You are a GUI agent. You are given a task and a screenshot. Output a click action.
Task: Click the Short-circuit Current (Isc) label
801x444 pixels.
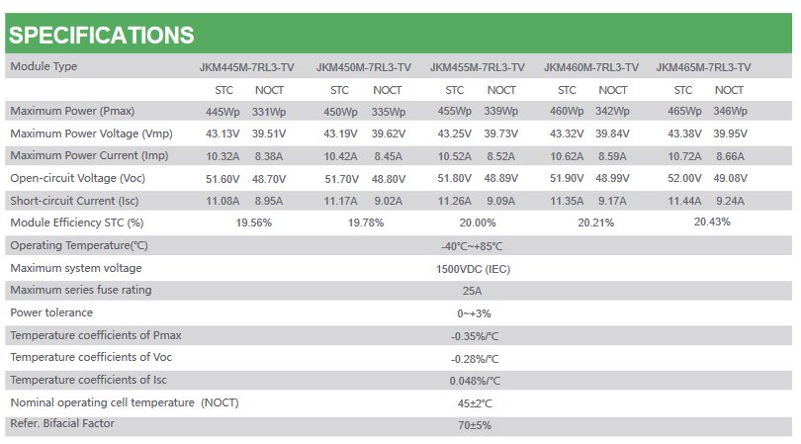coord(74,201)
